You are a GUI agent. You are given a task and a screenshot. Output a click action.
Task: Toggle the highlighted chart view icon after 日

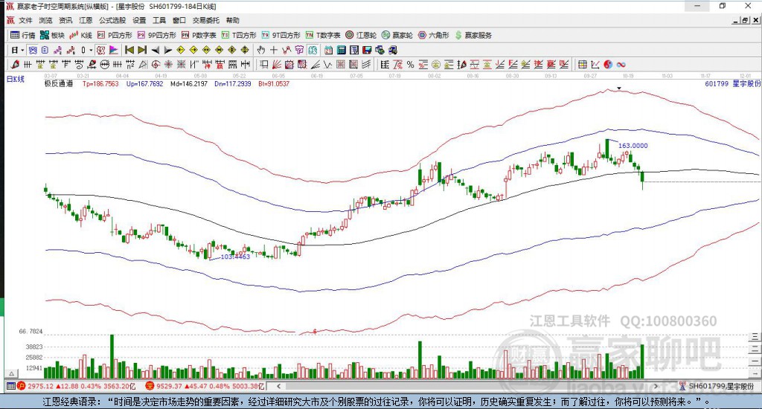coord(33,50)
